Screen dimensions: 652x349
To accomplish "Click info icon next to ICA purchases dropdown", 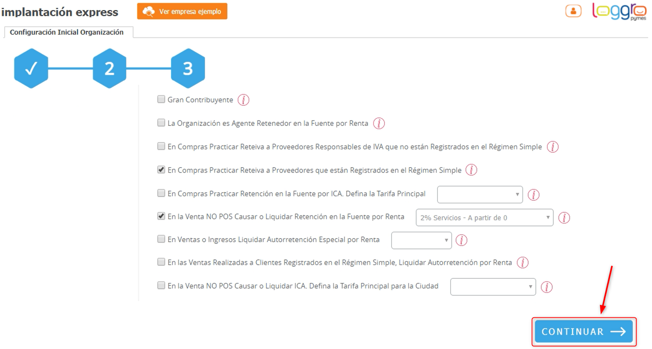I will click(x=533, y=195).
